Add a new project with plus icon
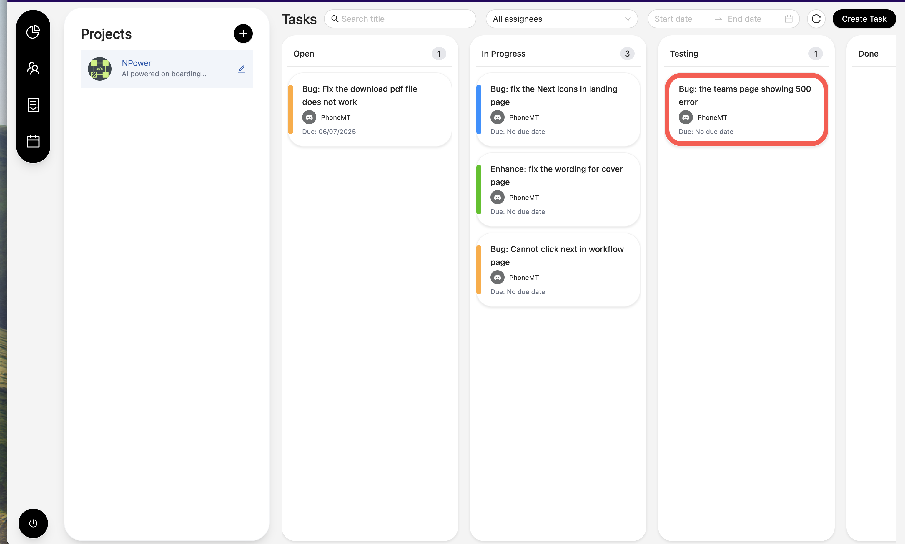 coord(243,34)
